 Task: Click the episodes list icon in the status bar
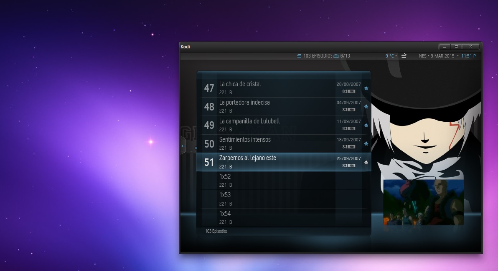[x=300, y=55]
